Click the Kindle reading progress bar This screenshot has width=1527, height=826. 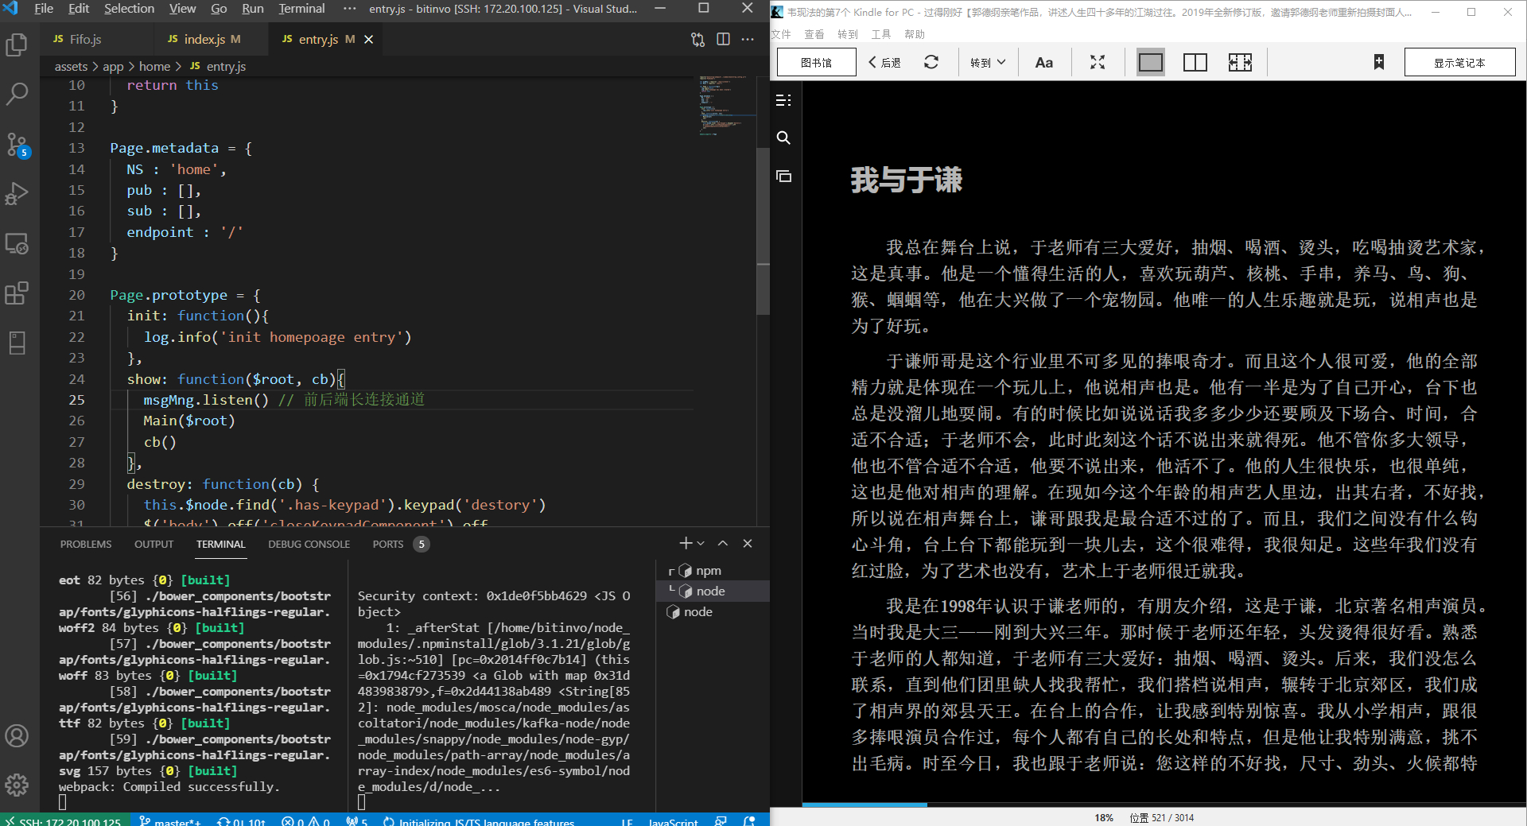[x=1164, y=805]
